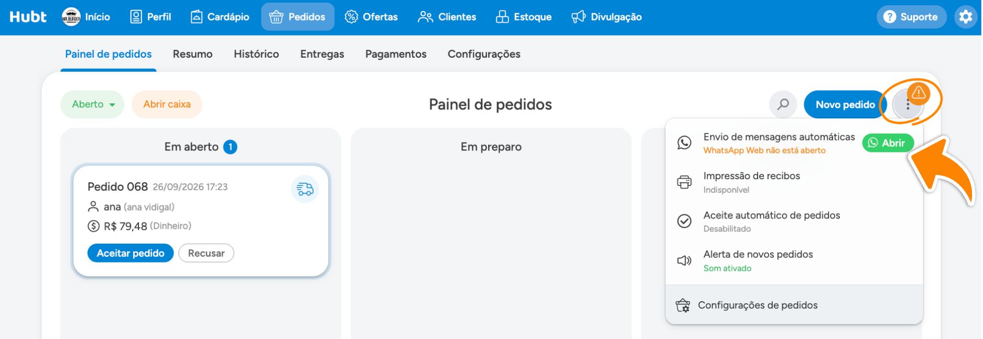Image resolution: width=983 pixels, height=339 pixels.
Task: Open the Pedido 068 order card title
Action: click(118, 187)
